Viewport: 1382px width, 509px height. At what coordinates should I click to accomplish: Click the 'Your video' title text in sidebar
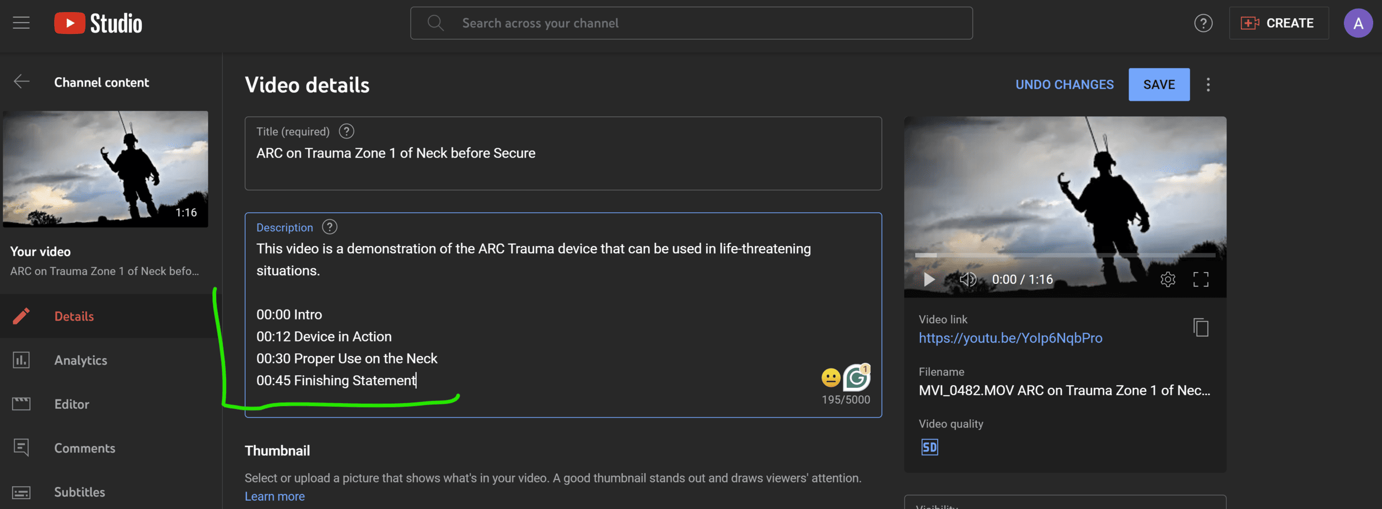[40, 252]
